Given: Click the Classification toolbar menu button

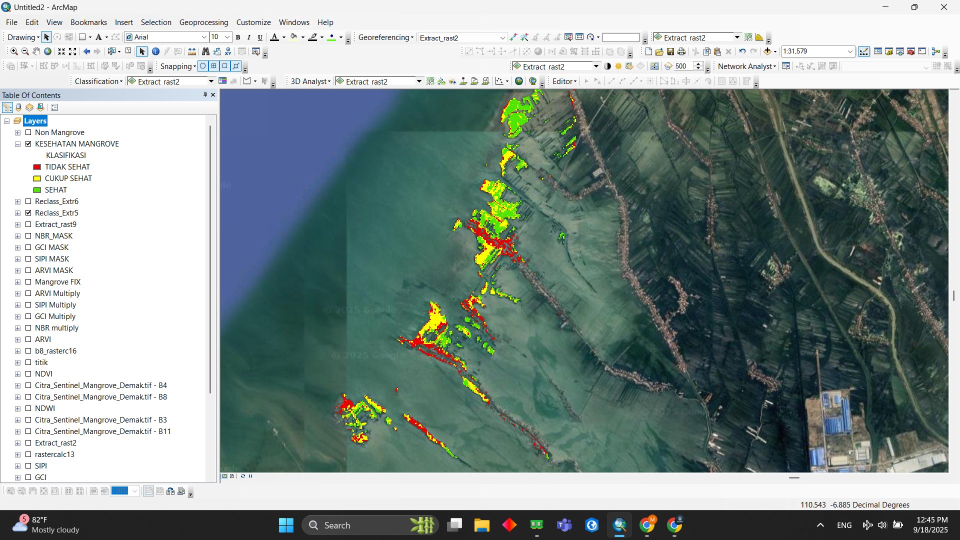Looking at the screenshot, I should coord(98,81).
